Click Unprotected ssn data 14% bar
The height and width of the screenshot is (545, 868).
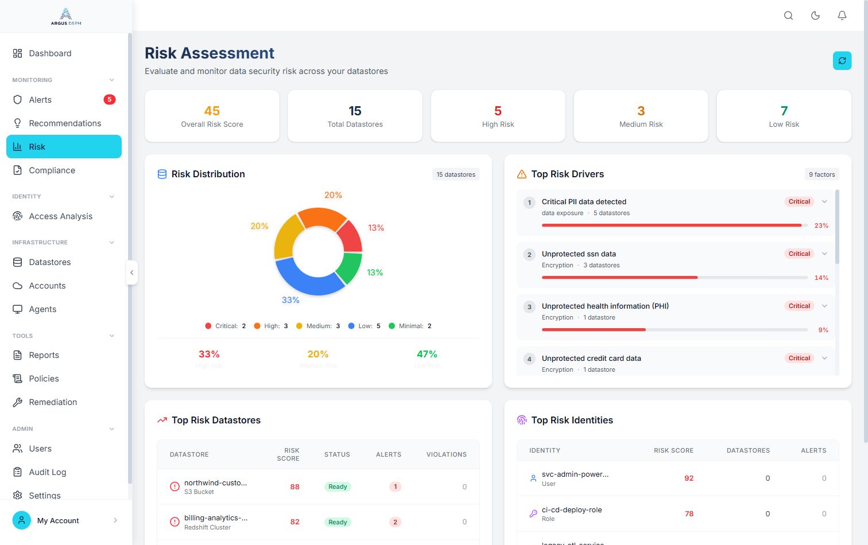tap(675, 278)
